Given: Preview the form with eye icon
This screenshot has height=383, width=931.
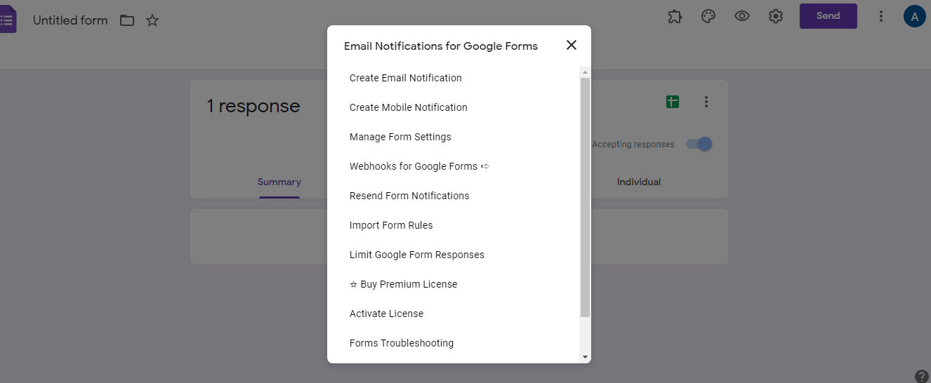Looking at the screenshot, I should [x=742, y=16].
